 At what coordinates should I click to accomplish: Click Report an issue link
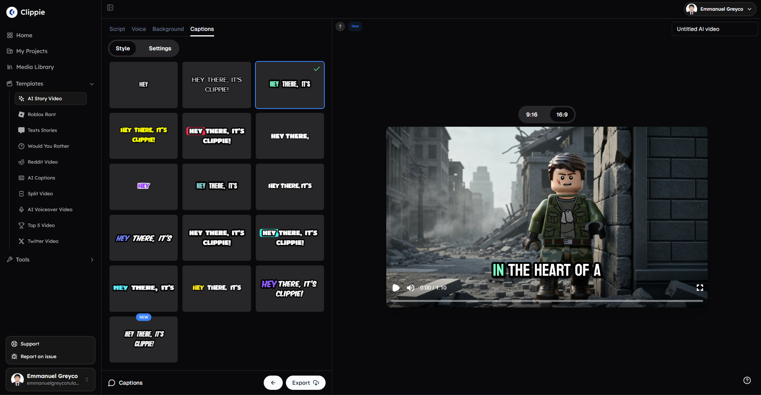[x=38, y=357]
